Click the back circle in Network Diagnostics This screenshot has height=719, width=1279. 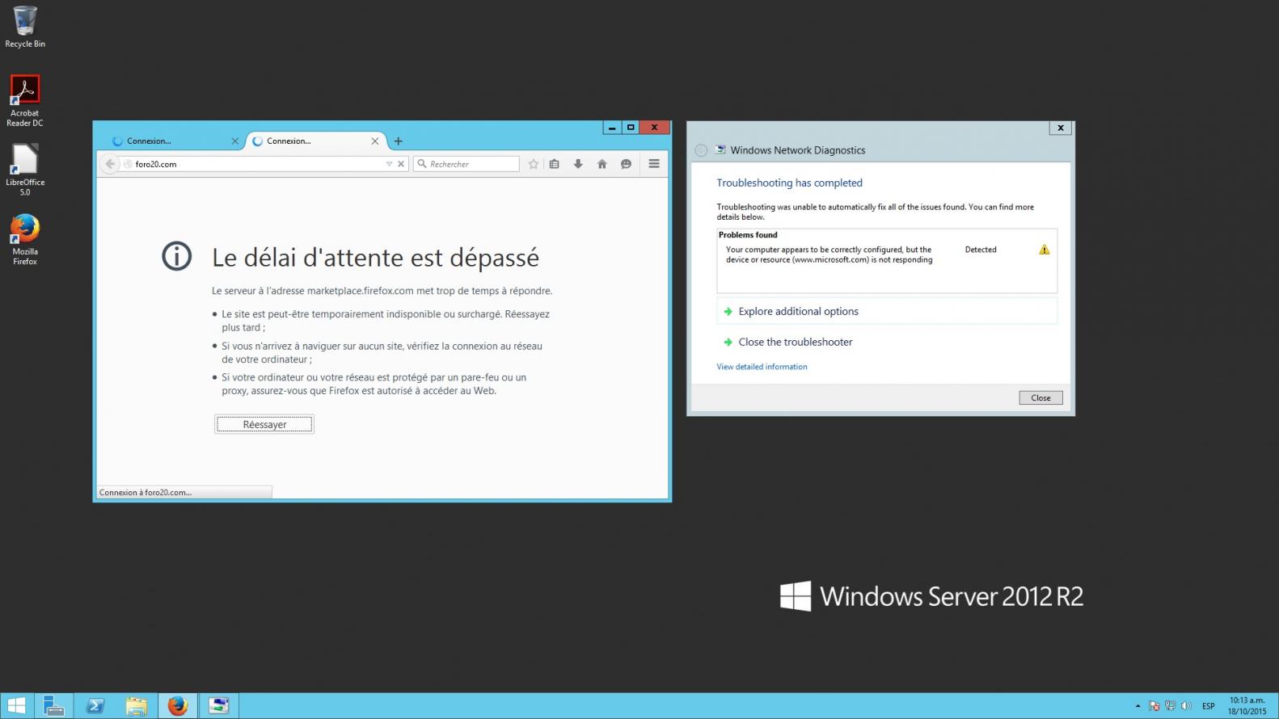click(701, 150)
